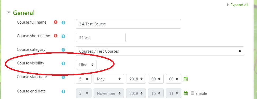The width and height of the screenshot is (257, 99).
Task: Click the Course short name field 34test
Action: point(101,37)
